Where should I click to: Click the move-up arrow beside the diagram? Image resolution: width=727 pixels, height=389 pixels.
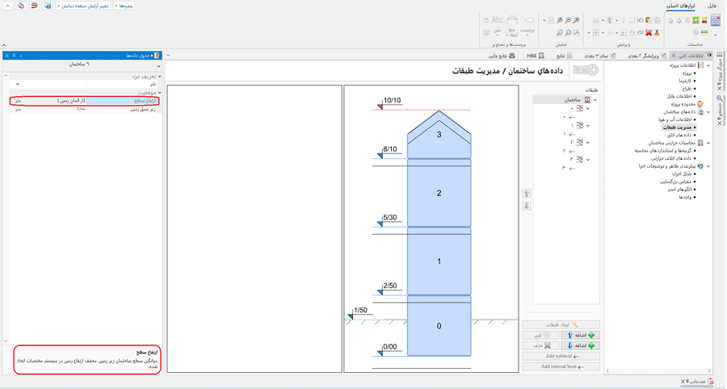[527, 194]
